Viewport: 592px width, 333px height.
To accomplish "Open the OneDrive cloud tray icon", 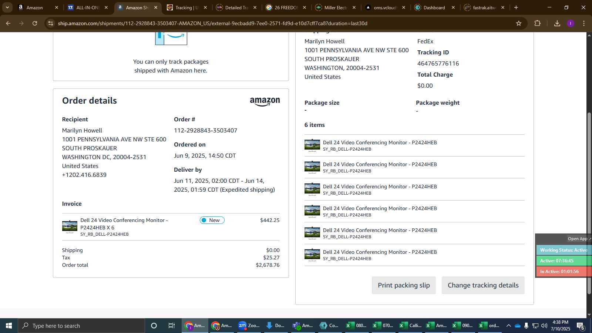I will [x=518, y=326].
